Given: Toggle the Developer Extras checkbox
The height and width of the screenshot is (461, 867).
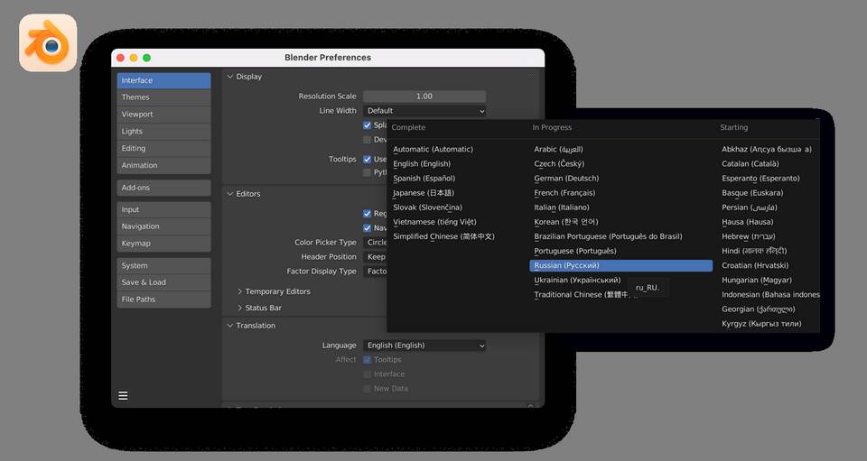Looking at the screenshot, I should (x=368, y=140).
